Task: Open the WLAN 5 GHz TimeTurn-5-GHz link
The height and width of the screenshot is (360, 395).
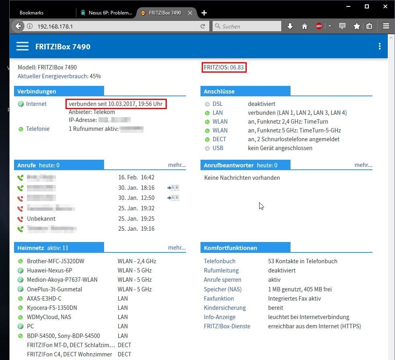Action: (x=220, y=130)
